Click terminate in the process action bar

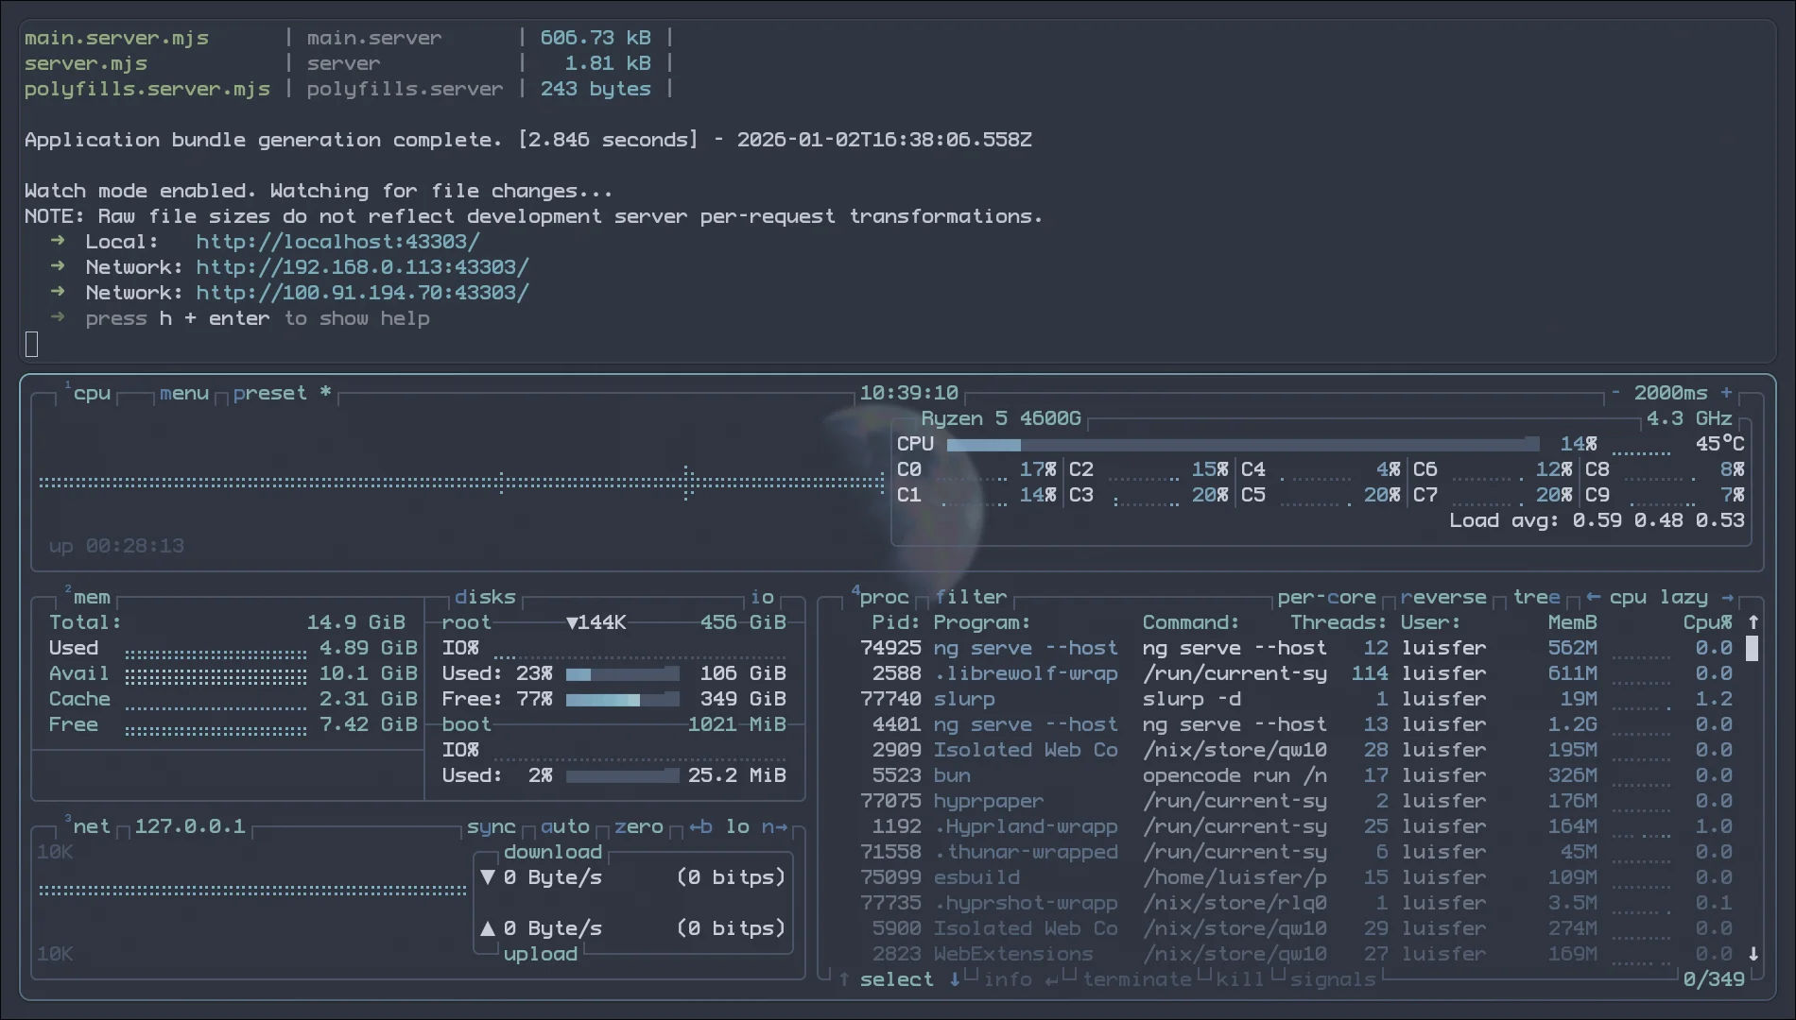coord(1139,979)
